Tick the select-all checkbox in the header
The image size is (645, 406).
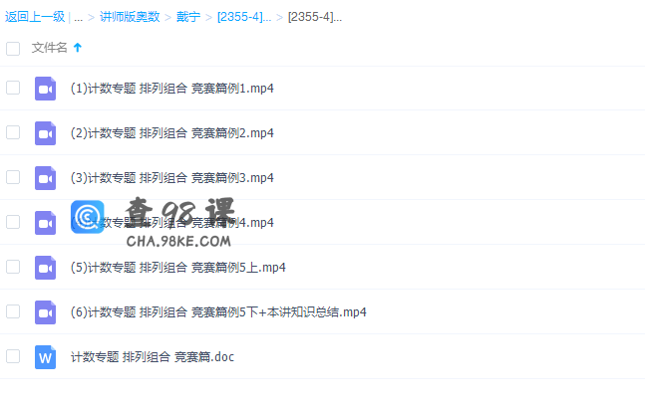pyautogui.click(x=13, y=49)
